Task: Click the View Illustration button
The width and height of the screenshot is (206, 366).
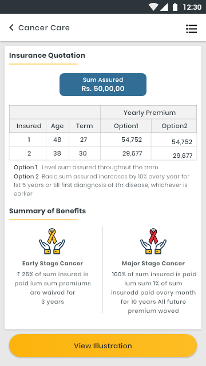Action: tap(103, 345)
